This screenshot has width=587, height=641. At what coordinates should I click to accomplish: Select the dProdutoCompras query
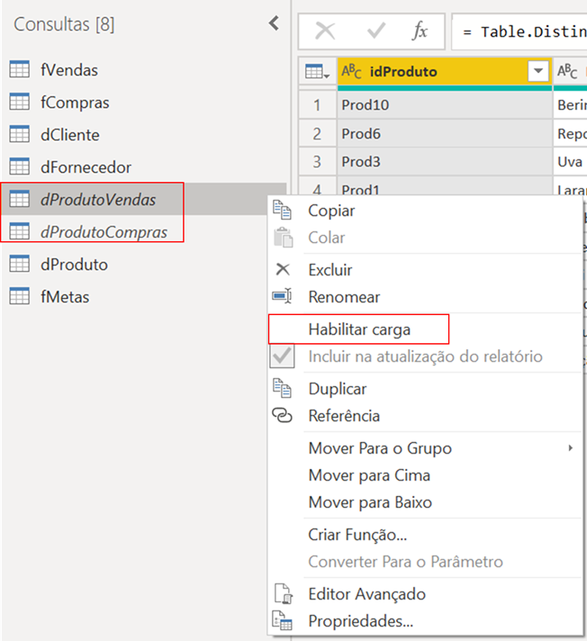pos(104,231)
